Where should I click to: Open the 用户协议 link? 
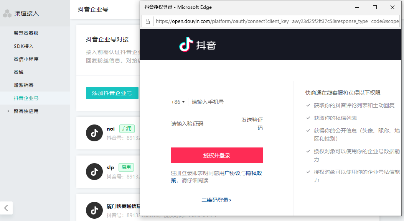pos(229,173)
